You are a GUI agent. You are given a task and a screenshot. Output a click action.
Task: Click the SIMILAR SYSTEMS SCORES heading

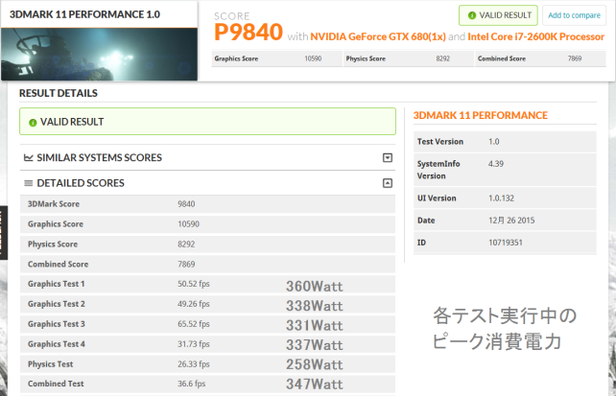point(100,158)
